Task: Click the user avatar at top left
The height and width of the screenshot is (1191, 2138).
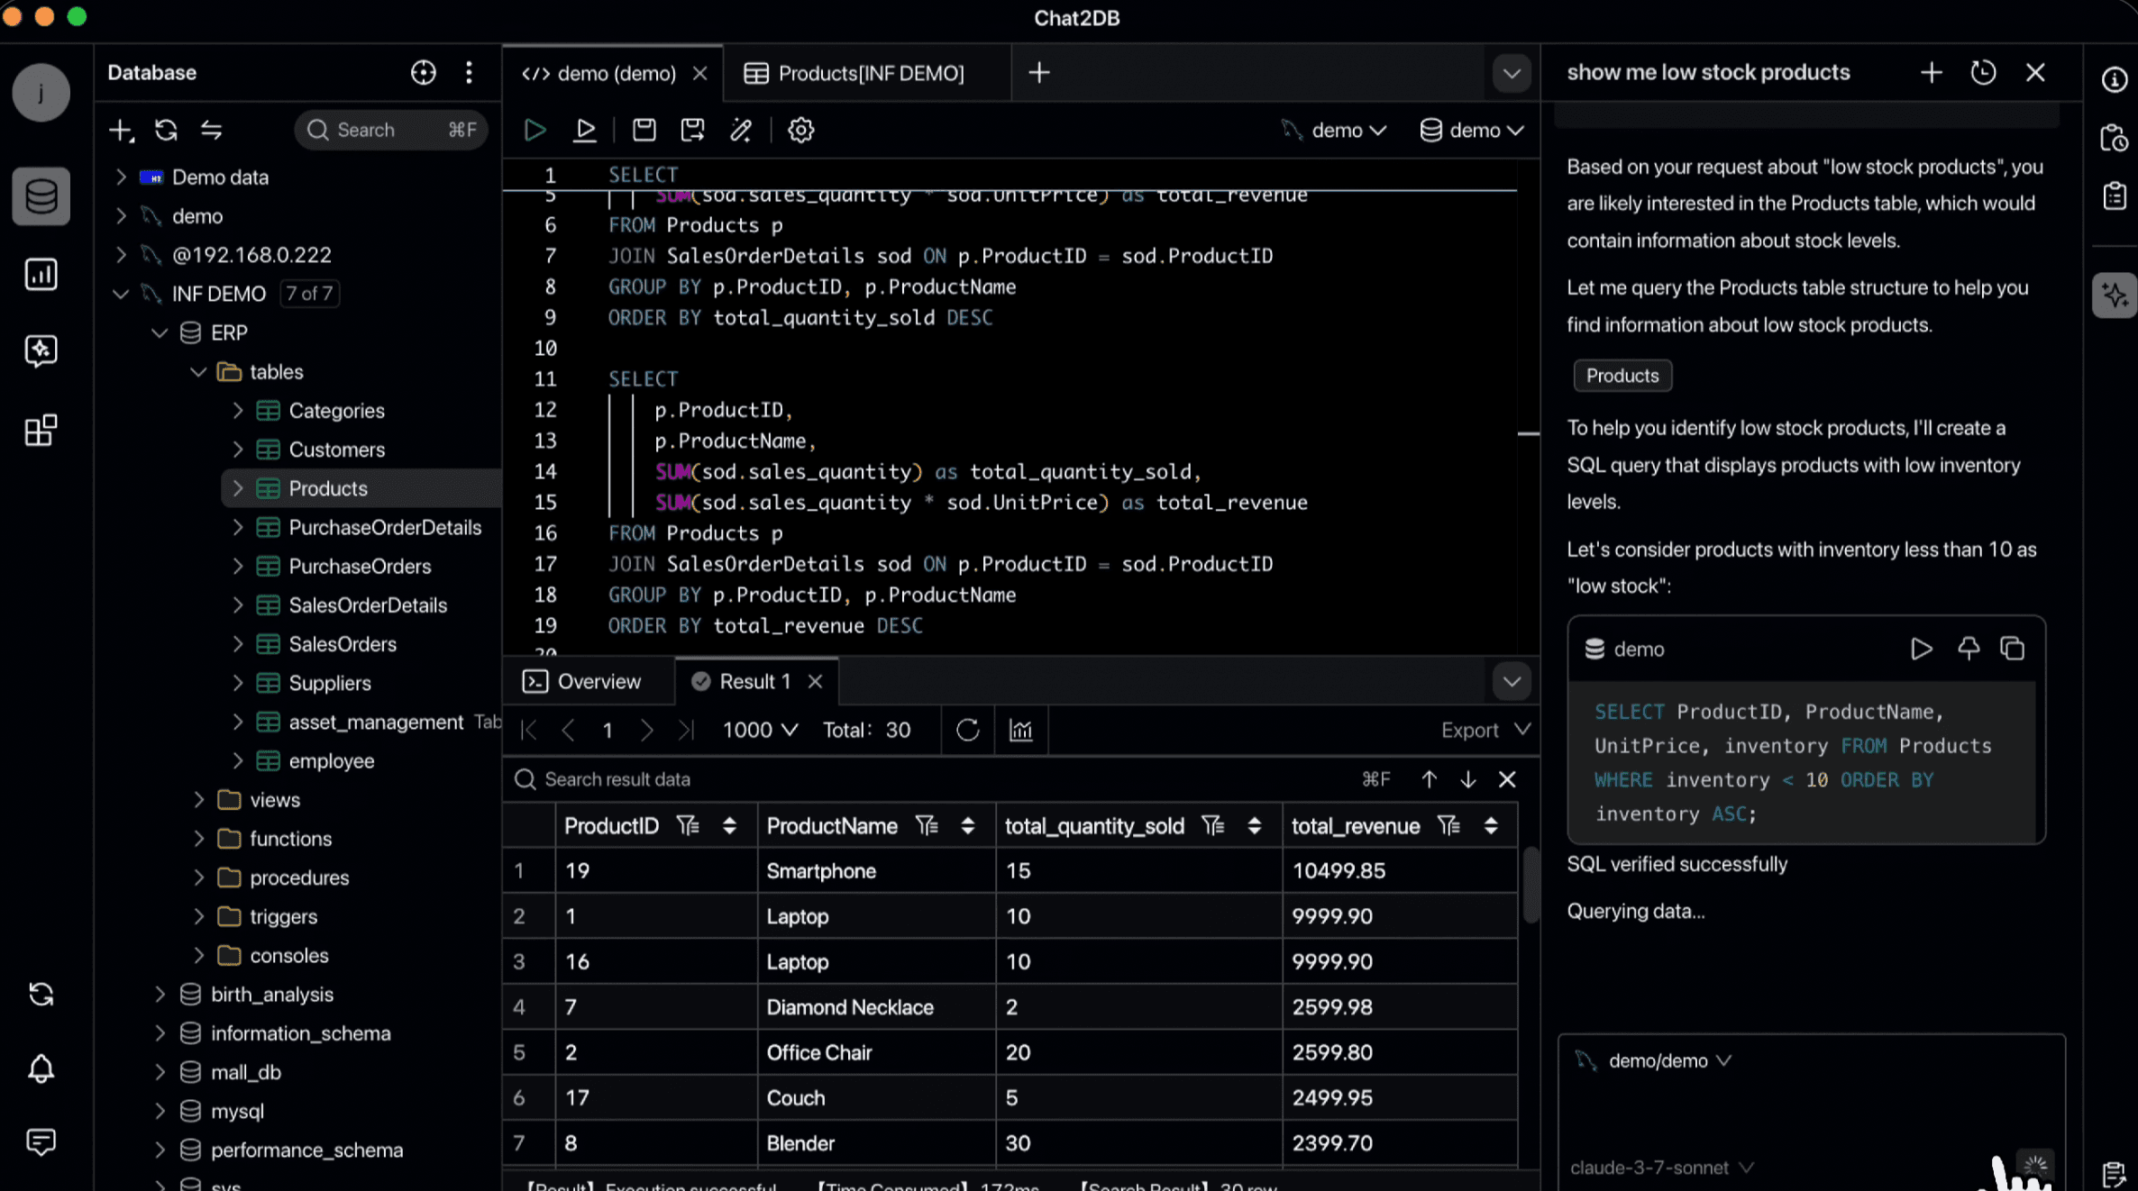Action: point(41,93)
